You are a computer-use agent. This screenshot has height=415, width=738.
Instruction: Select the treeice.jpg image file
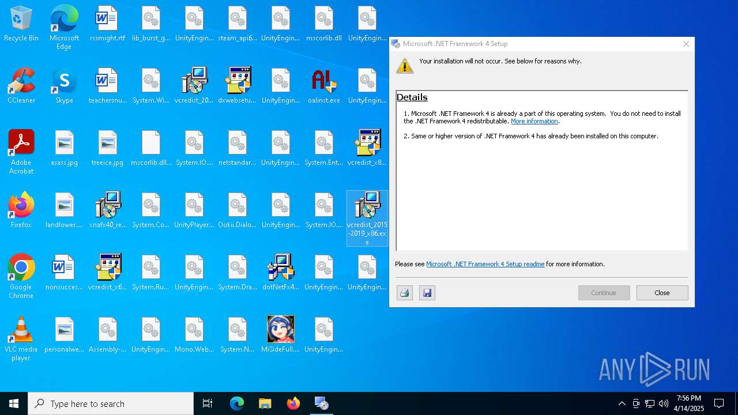[x=107, y=148]
